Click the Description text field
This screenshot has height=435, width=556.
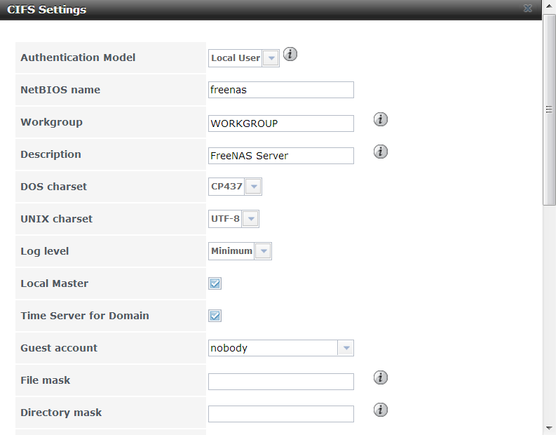(281, 156)
